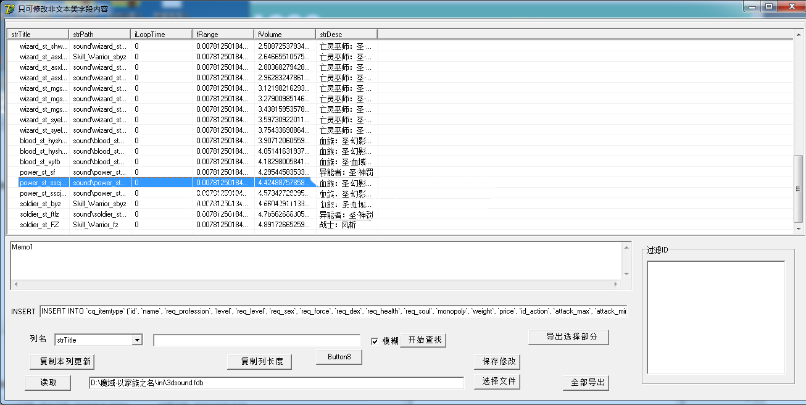Click the 3dsound.fdb file path field

276,383
